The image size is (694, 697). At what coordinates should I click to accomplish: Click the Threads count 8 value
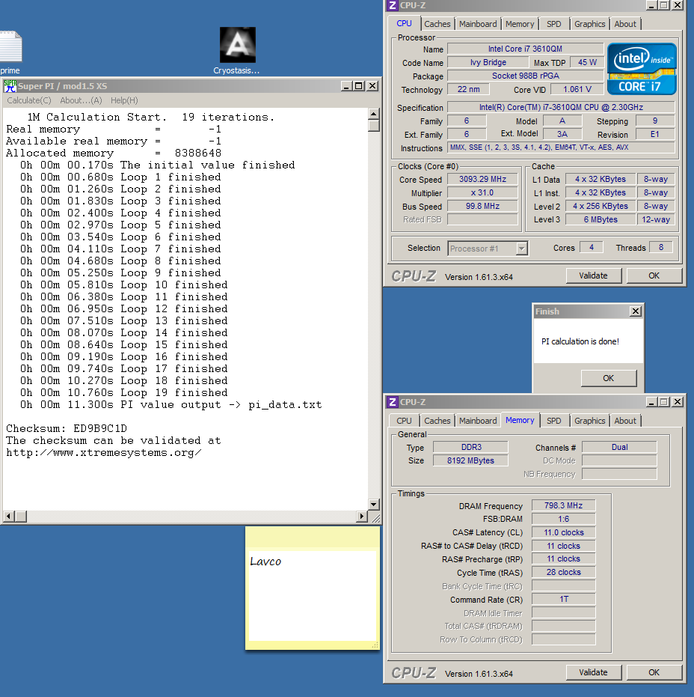click(x=661, y=248)
